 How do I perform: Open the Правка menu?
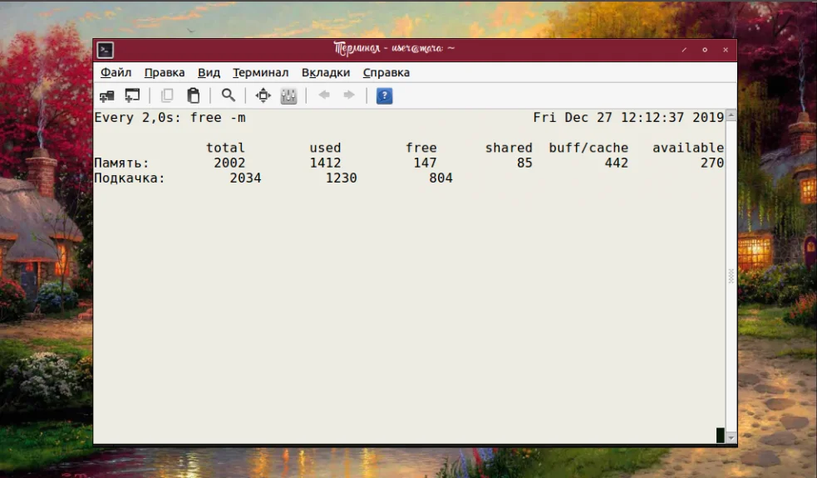click(x=165, y=72)
